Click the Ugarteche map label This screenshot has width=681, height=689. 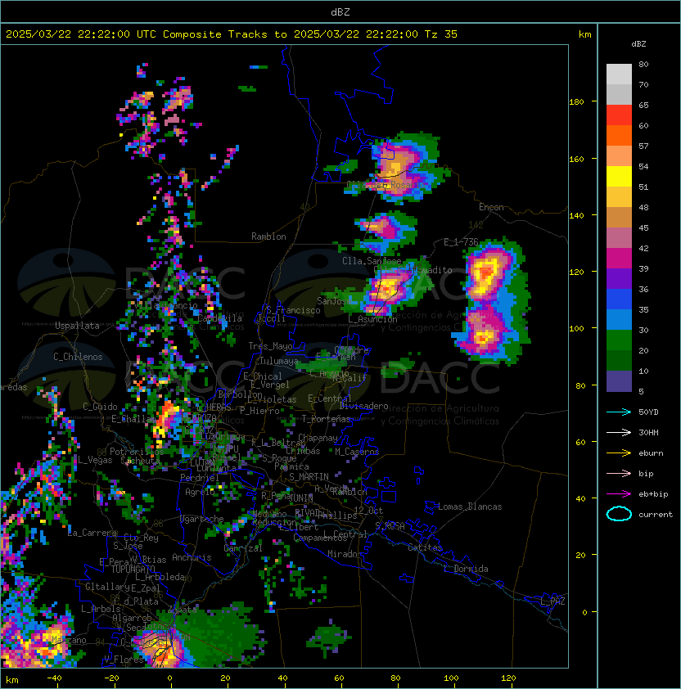click(202, 519)
